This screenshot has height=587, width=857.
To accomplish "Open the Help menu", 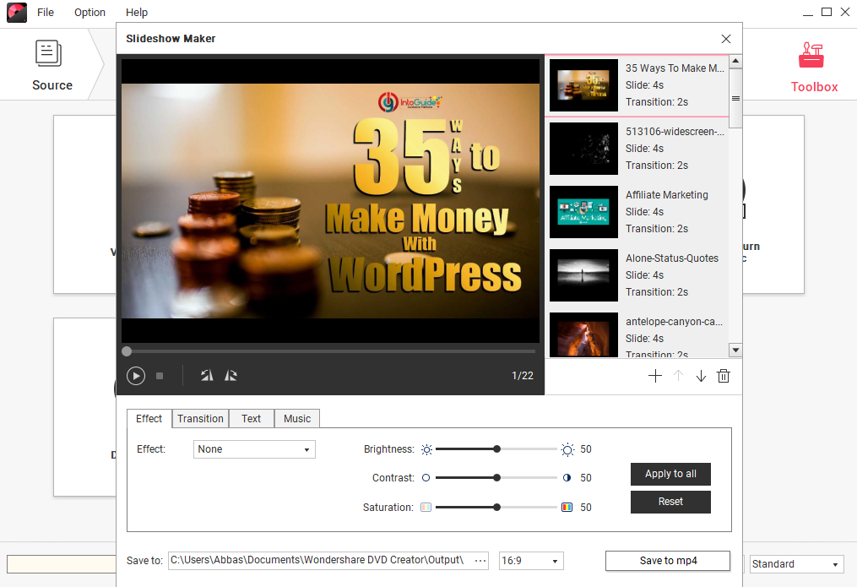I will (x=137, y=12).
